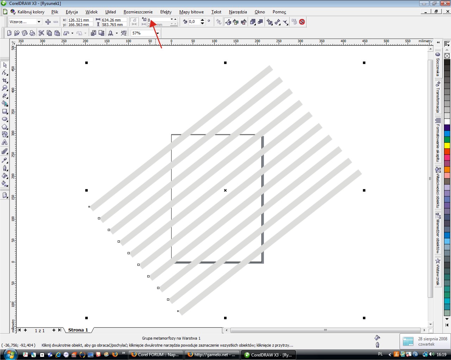
Task: Open the Wzorce presets dropdown
Action: pos(39,22)
